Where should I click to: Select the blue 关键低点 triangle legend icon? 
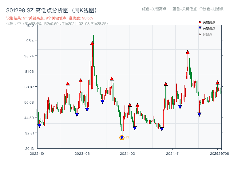tap(199, 27)
